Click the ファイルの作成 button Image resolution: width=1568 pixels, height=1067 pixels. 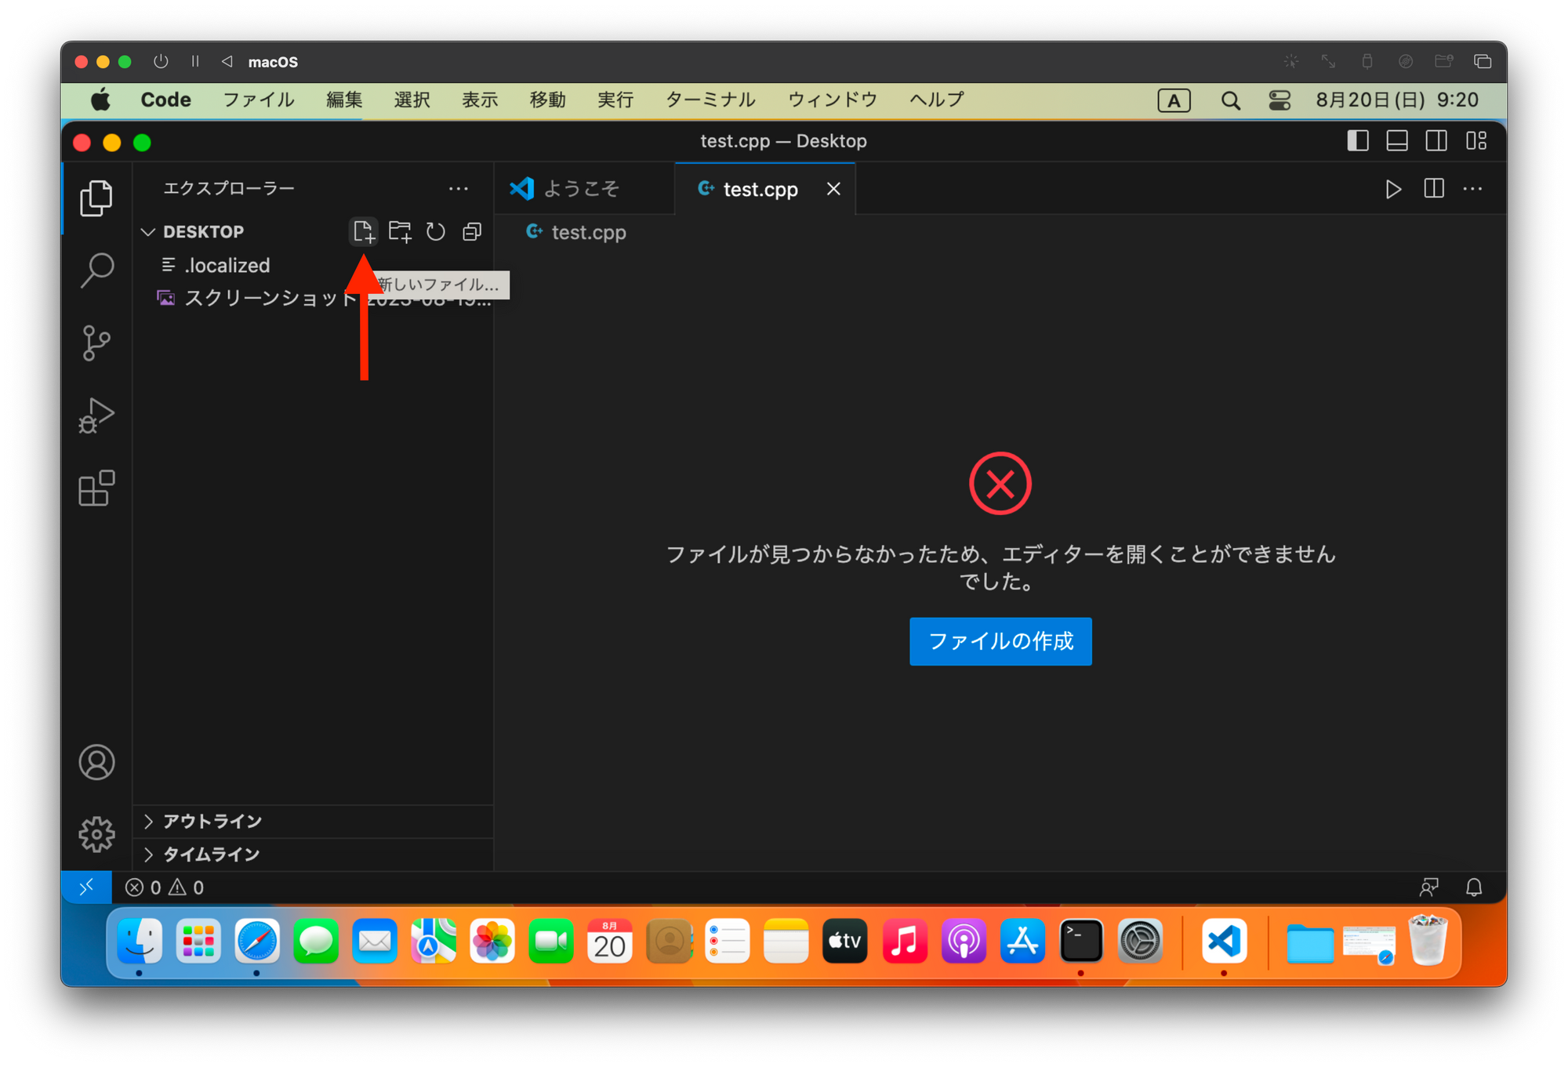click(x=1000, y=641)
